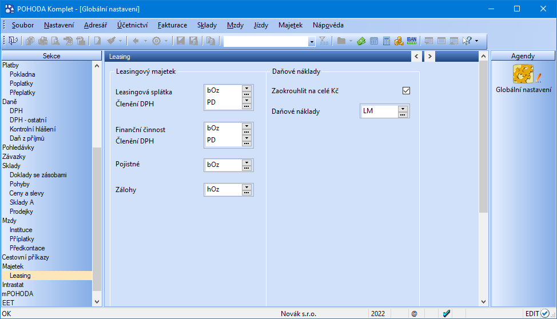This screenshot has width=557, height=319.
Task: Click the green banknote icon
Action: pos(361,41)
